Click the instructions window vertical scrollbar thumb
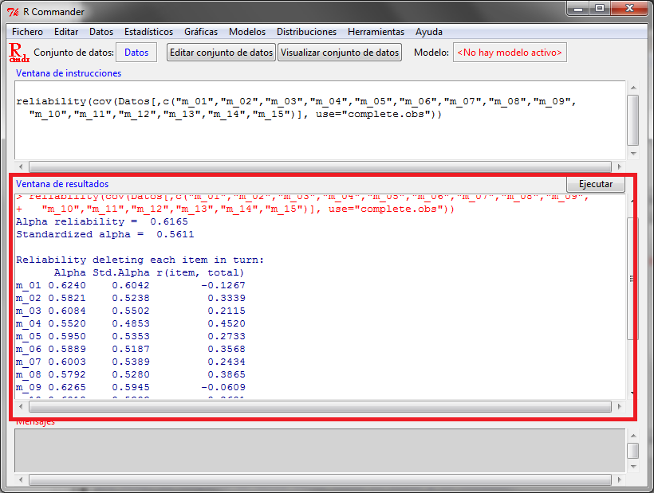 pyautogui.click(x=632, y=120)
